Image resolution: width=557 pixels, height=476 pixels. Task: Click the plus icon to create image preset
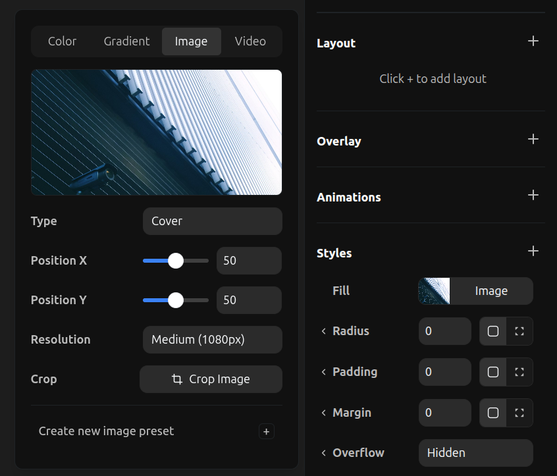267,432
